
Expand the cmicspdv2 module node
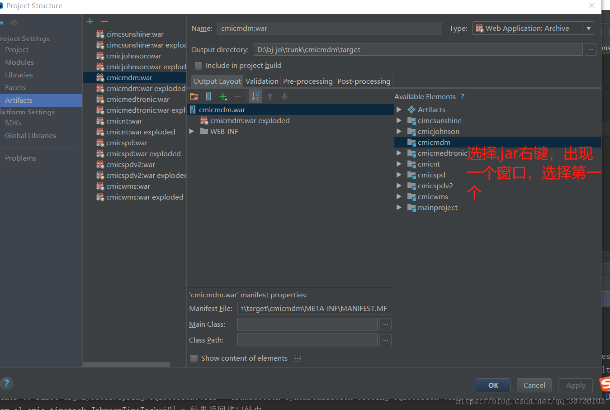point(399,186)
